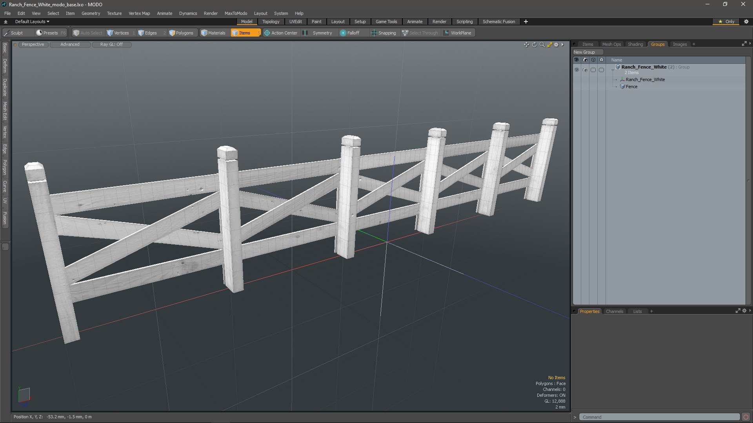The height and width of the screenshot is (423, 753).
Task: Toggle Select Through
Action: (x=420, y=33)
